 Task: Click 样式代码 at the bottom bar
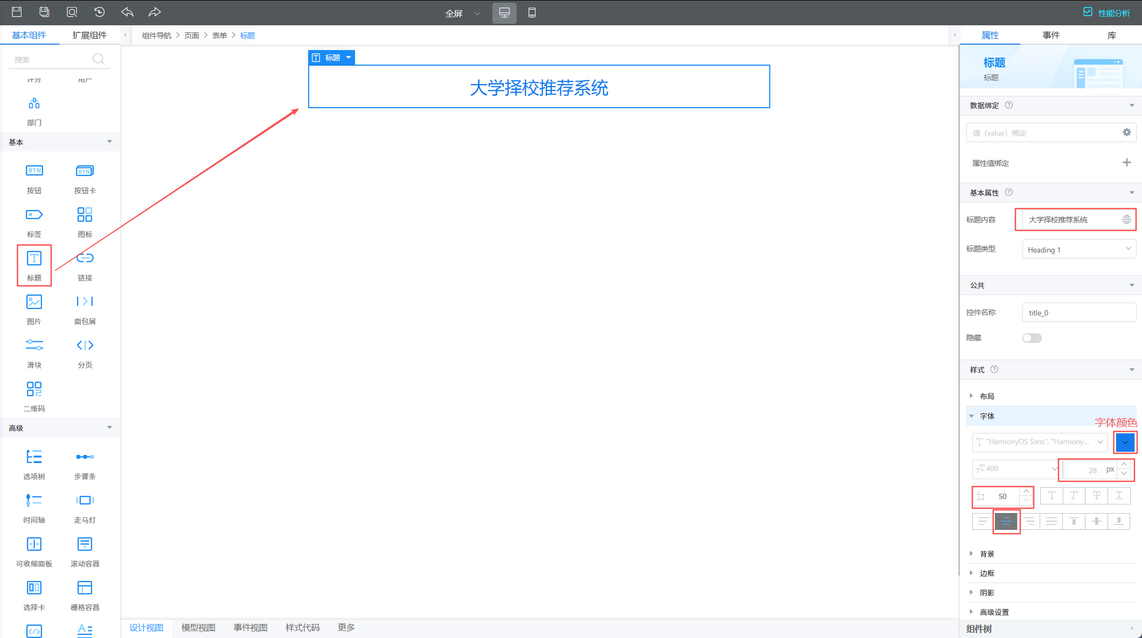[302, 628]
